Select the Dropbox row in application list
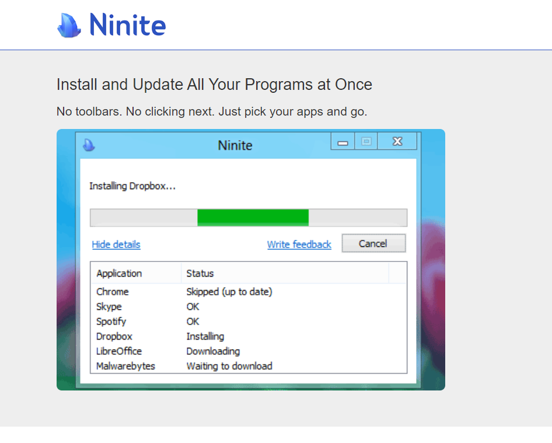Image resolution: width=552 pixels, height=443 pixels. [x=249, y=336]
